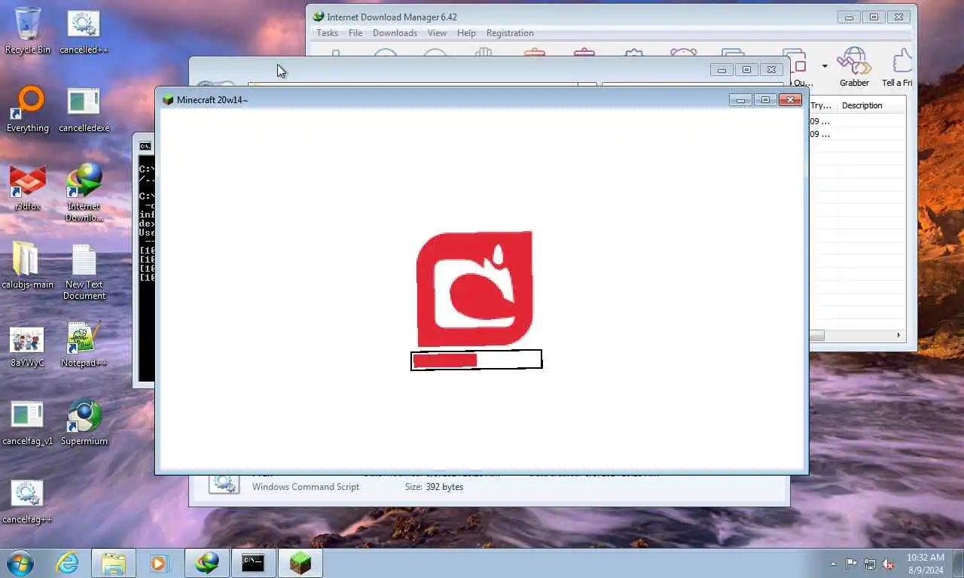Close the Minecraft 20w14~ window

[790, 100]
